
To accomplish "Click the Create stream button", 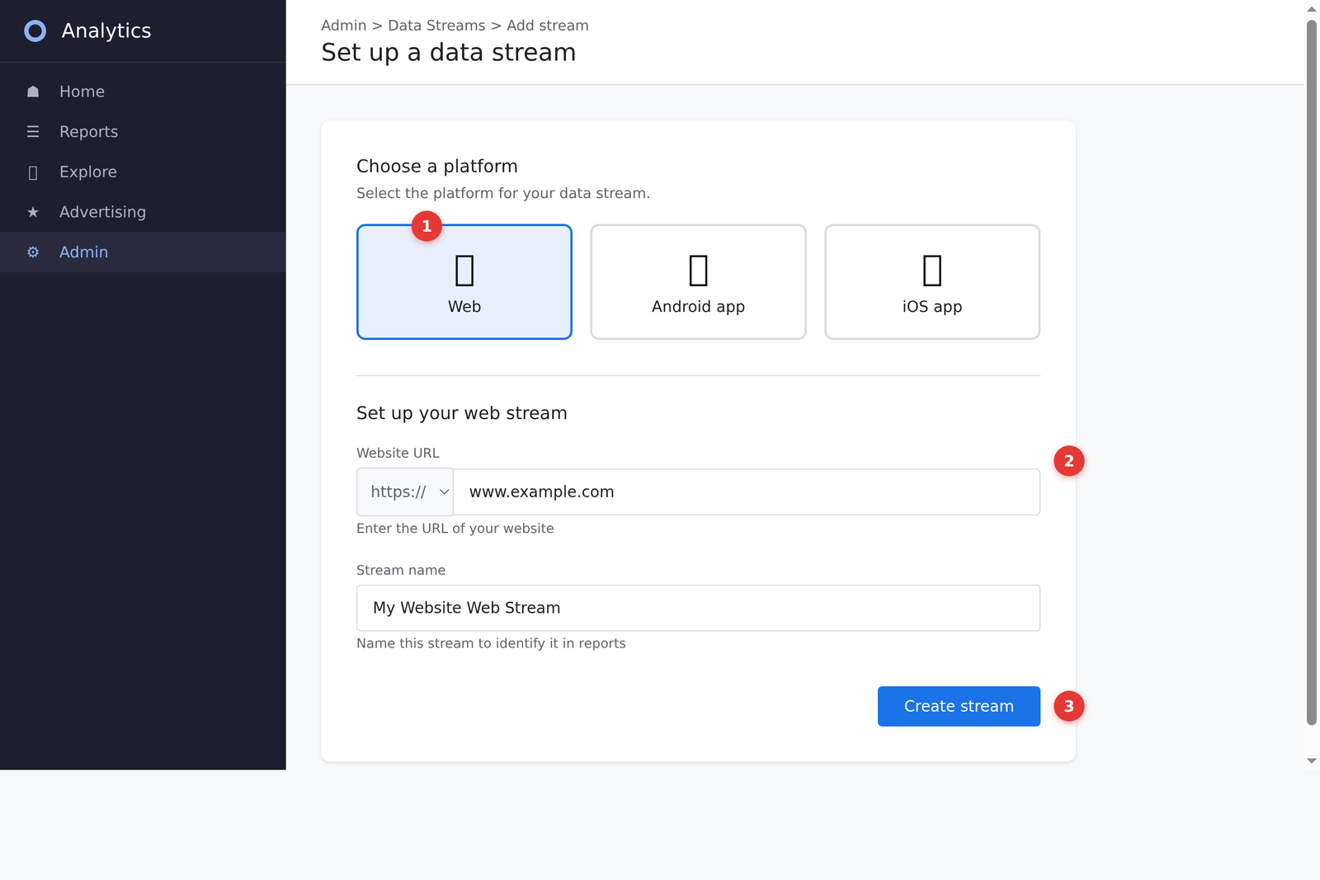I will click(x=958, y=706).
